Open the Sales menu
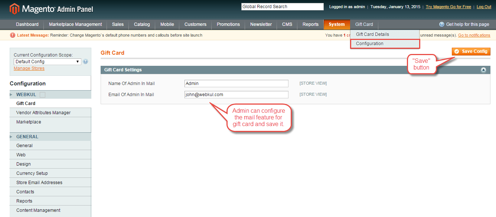The width and height of the screenshot is (496, 217). pos(118,24)
